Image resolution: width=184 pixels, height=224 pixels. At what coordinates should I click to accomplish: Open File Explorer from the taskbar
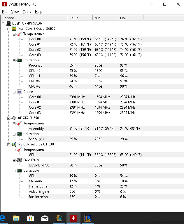point(16,218)
